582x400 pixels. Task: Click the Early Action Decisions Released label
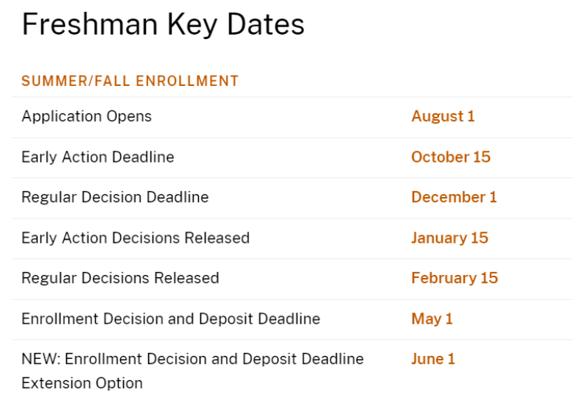pyautogui.click(x=136, y=238)
